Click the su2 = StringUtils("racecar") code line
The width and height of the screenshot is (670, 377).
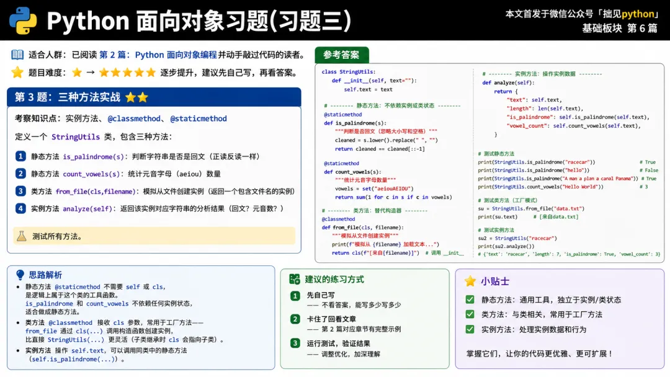point(517,238)
